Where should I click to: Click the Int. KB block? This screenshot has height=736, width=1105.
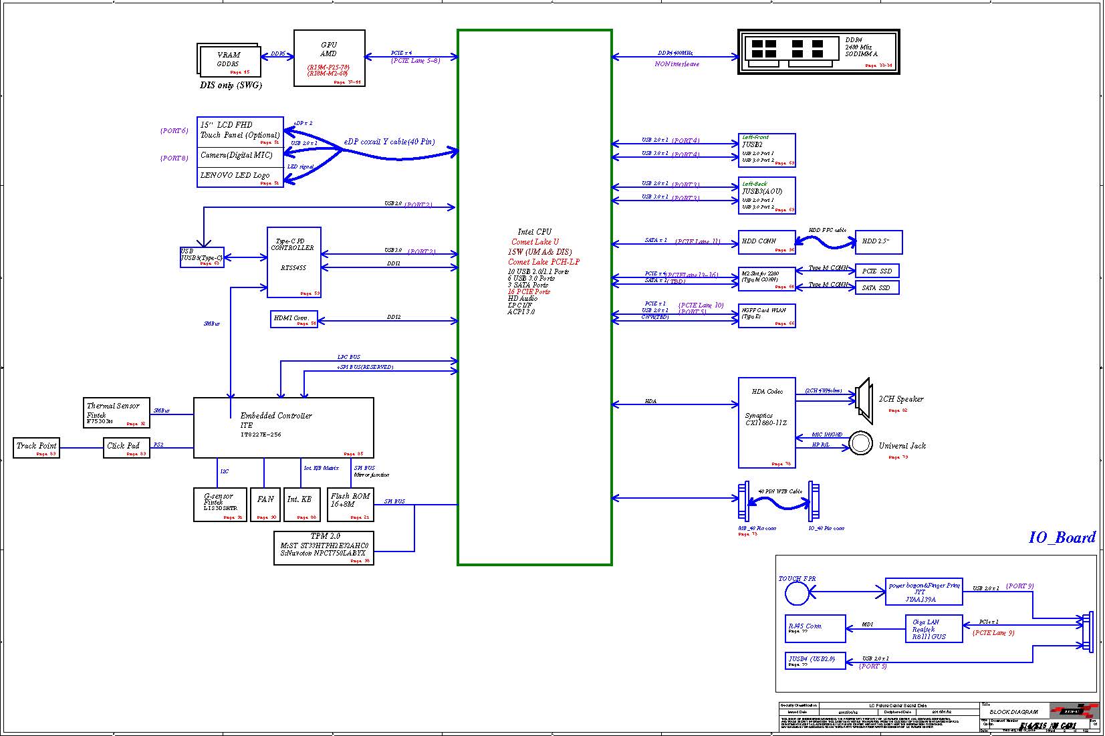301,505
